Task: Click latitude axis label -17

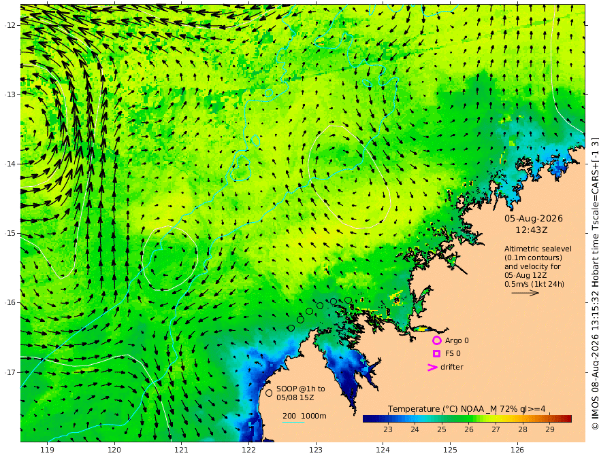Action: click(x=10, y=372)
